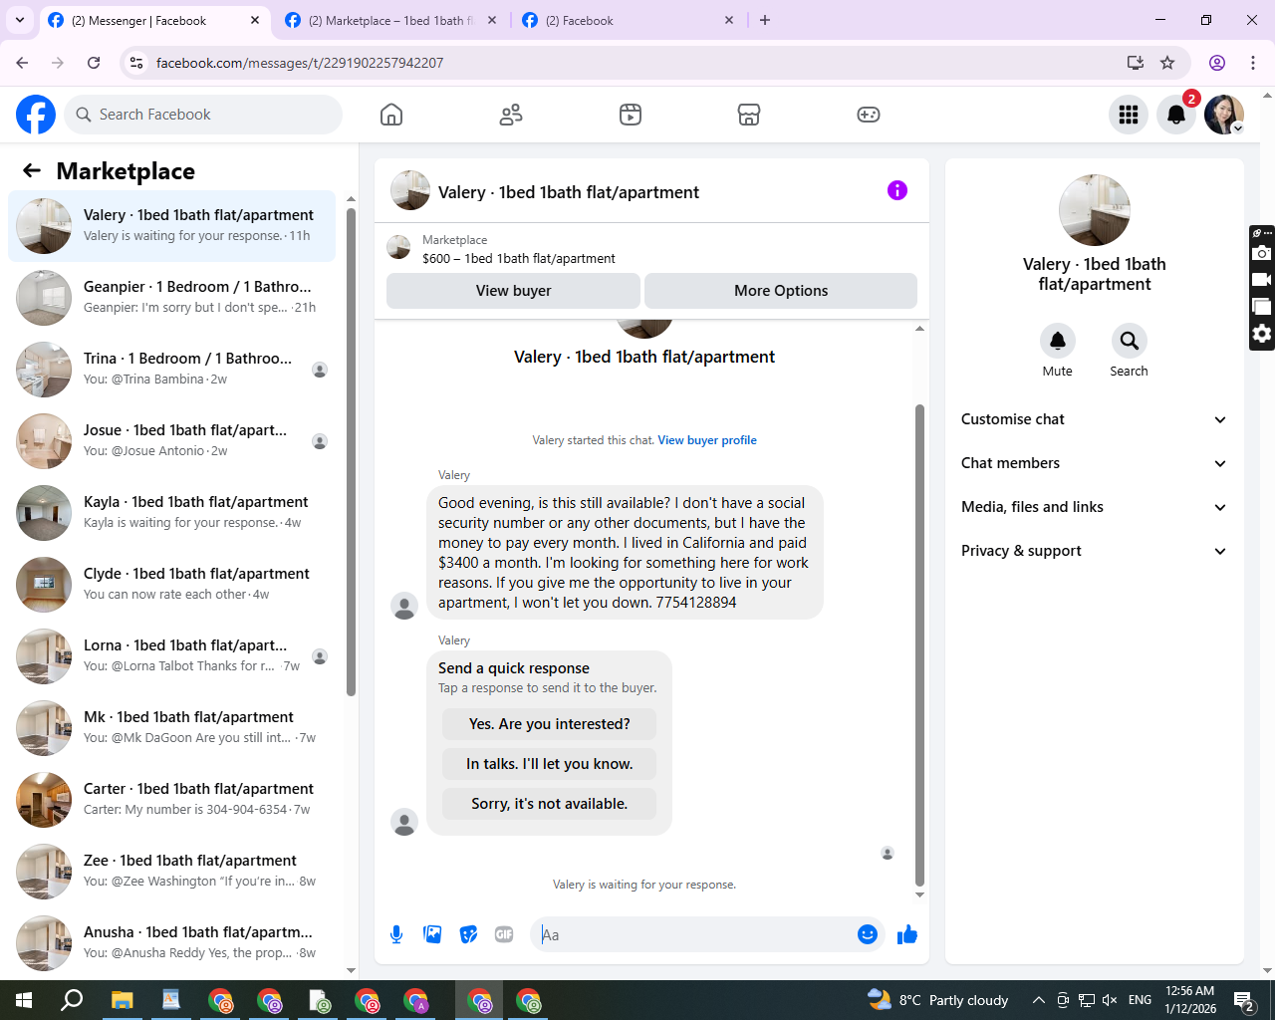1275x1020 pixels.
Task: Click the View buyer button
Action: 513,291
